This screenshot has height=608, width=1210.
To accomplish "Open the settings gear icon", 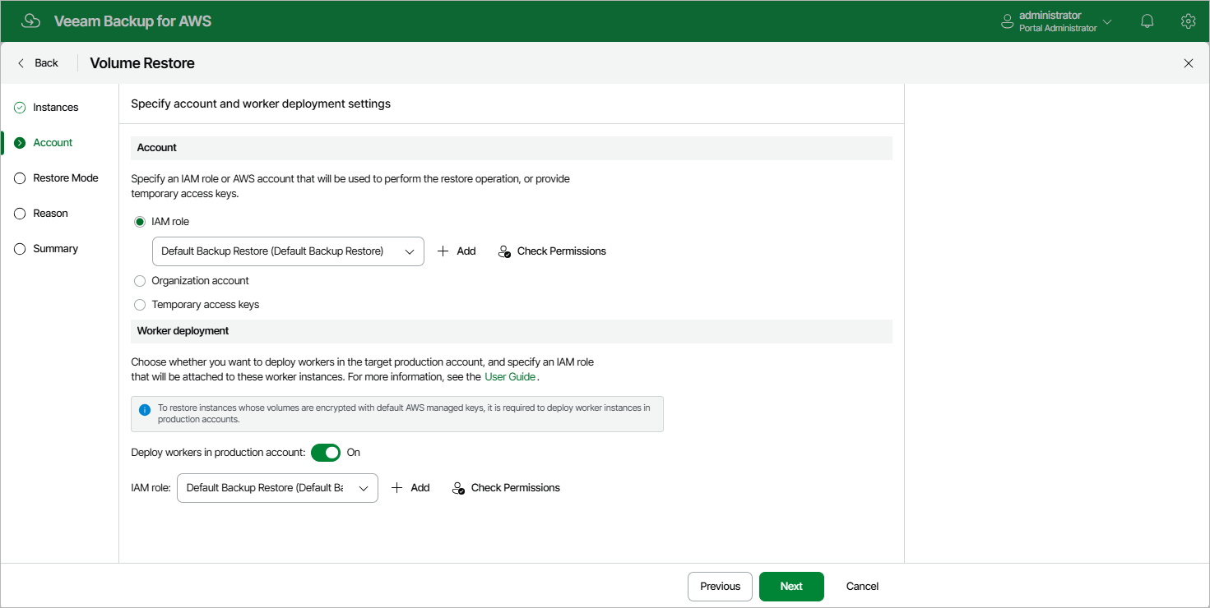I will [1188, 21].
